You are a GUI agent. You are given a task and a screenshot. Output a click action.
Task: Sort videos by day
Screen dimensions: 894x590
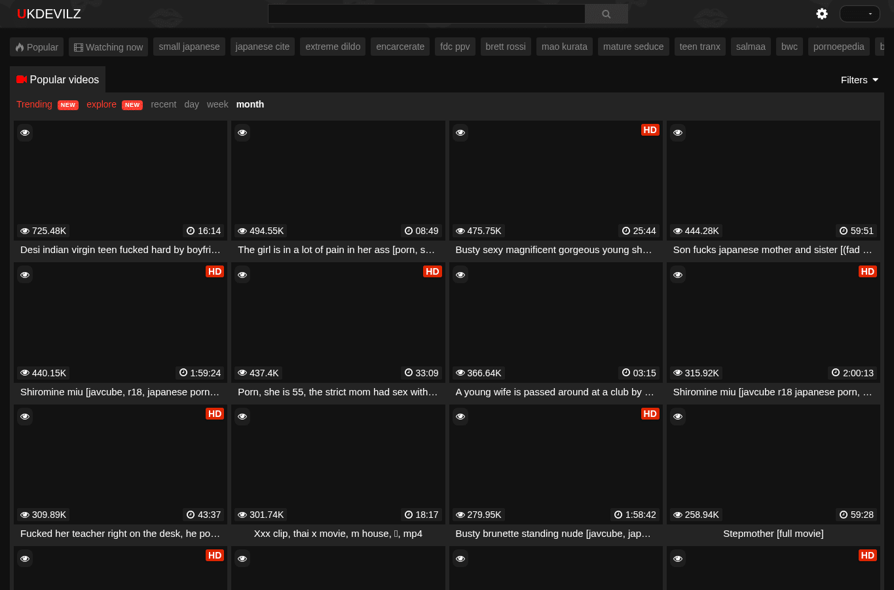click(x=191, y=104)
